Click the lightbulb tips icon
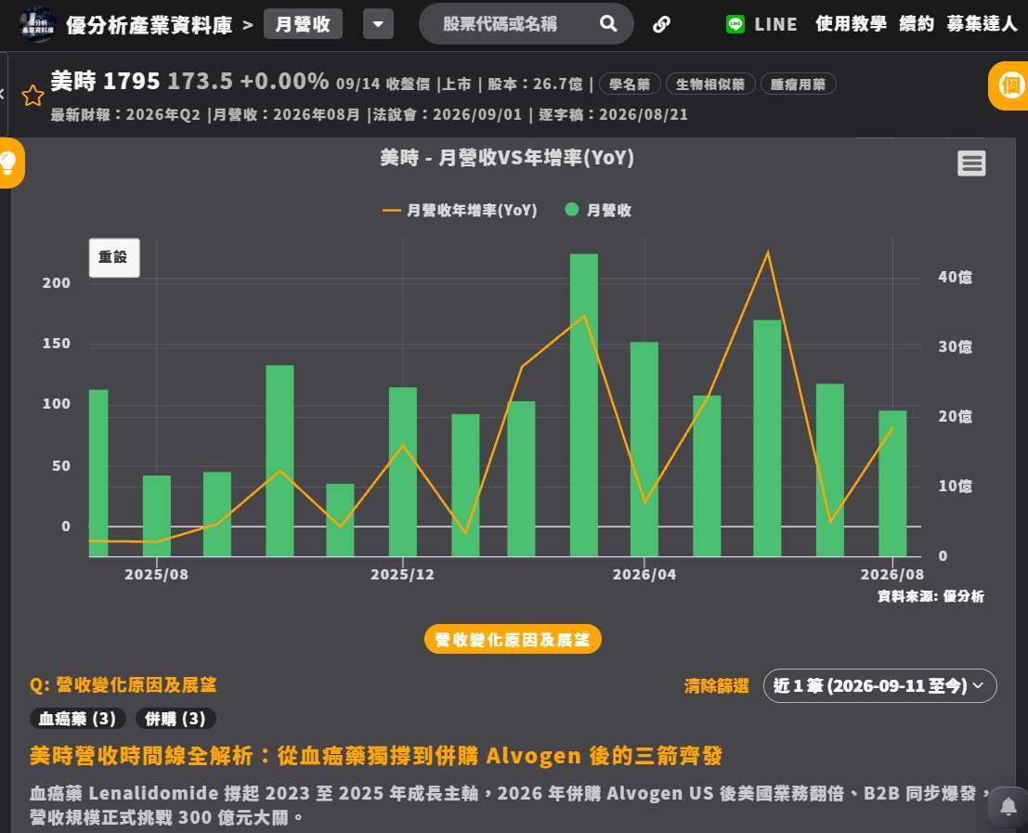The height and width of the screenshot is (833, 1028). click(7, 163)
